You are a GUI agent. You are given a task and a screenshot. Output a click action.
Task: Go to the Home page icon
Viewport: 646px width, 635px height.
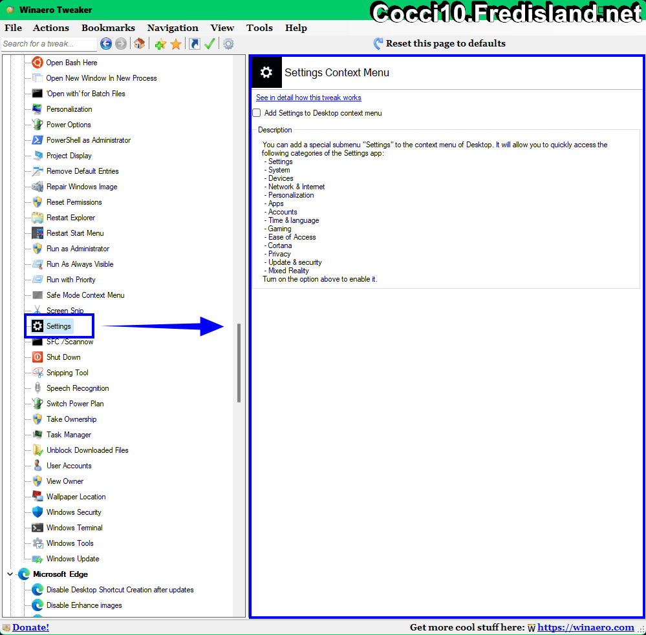139,44
